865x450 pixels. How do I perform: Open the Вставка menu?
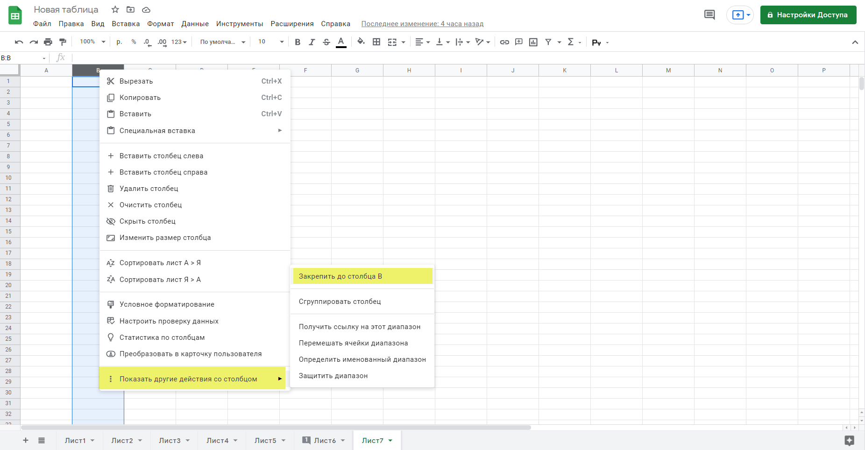pos(126,24)
